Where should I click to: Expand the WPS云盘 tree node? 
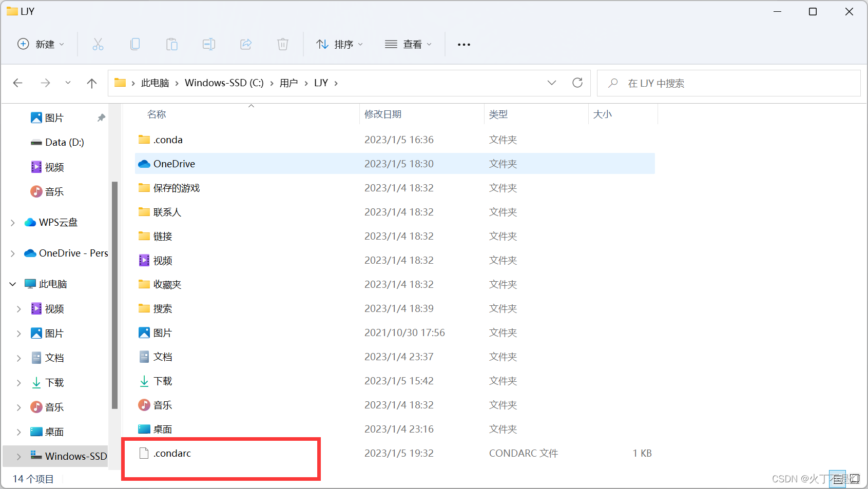13,223
